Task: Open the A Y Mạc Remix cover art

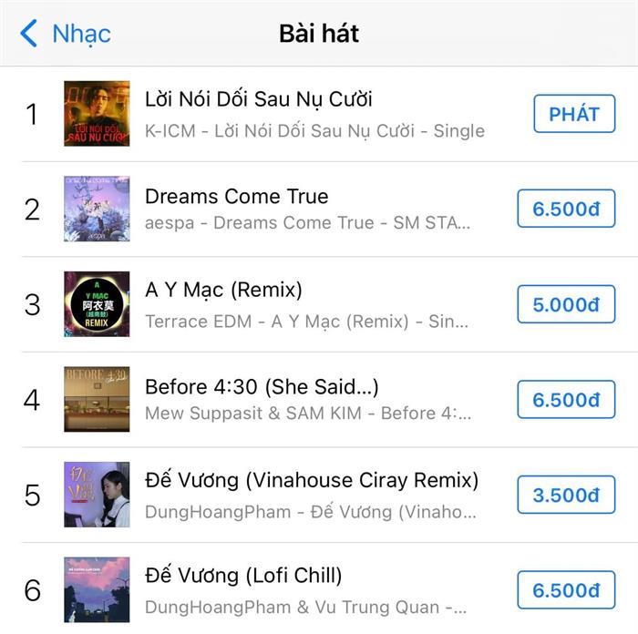Action: tap(97, 304)
